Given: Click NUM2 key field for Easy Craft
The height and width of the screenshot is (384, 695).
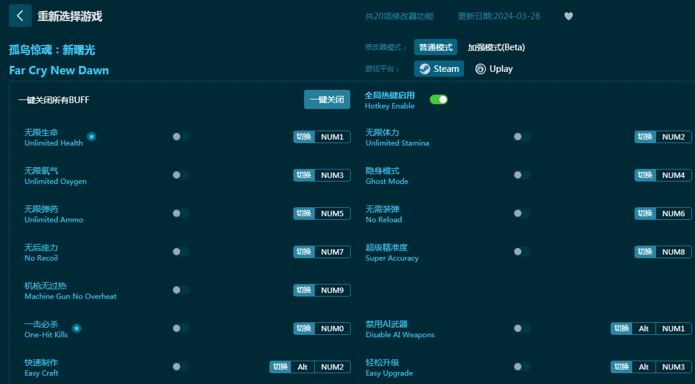Looking at the screenshot, I should pos(332,367).
